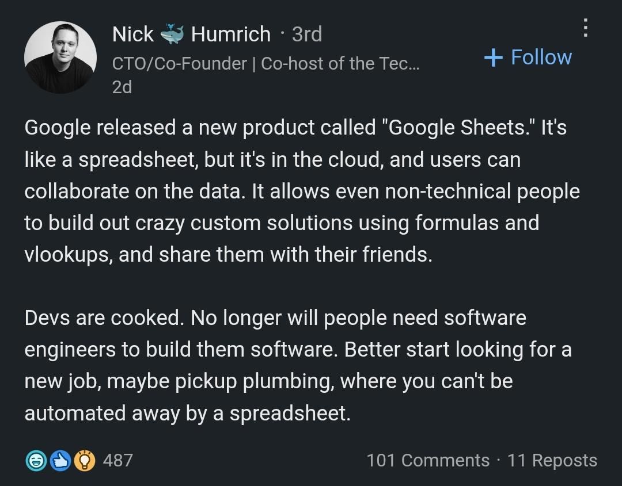Click the 3rd connection degree label
Screen dimensions: 622x486
click(306, 35)
